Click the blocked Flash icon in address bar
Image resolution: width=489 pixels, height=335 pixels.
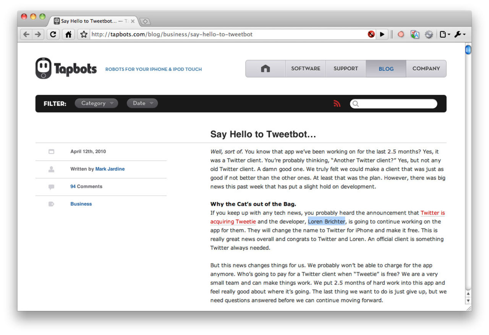(371, 34)
